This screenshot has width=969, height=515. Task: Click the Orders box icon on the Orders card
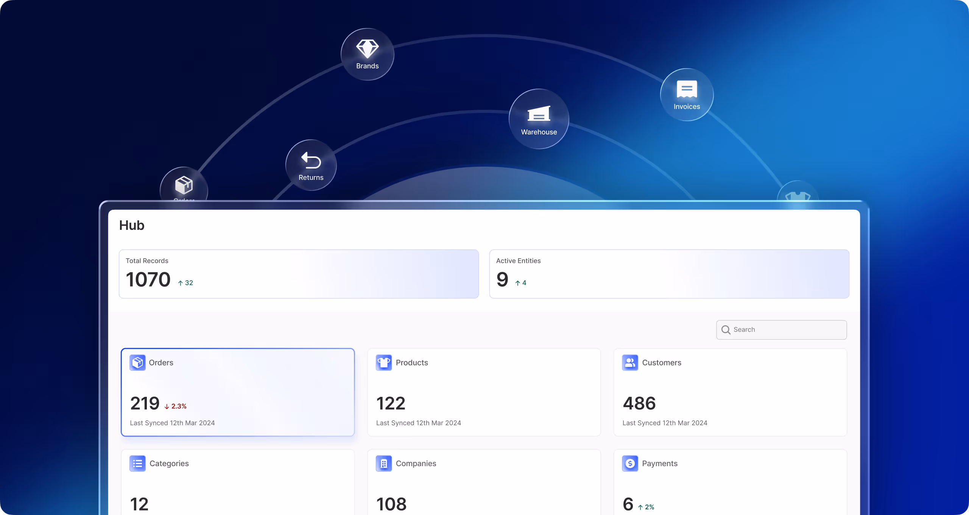click(x=137, y=362)
